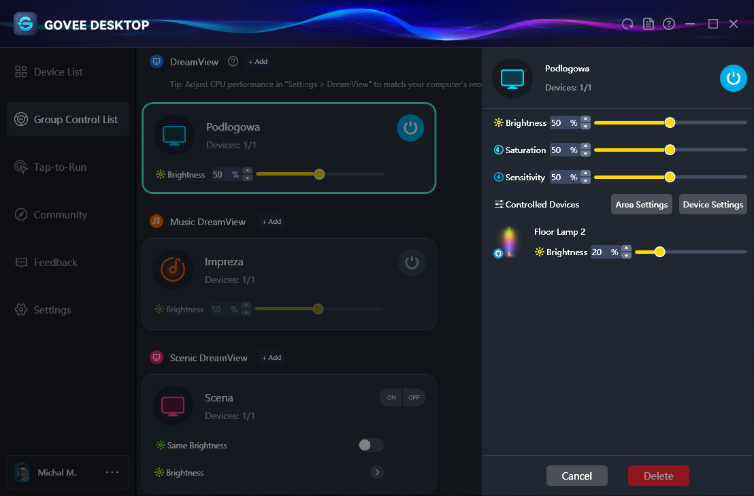The height and width of the screenshot is (496, 754).
Task: Click the Floor Lamp 2 device name
Action: point(560,231)
